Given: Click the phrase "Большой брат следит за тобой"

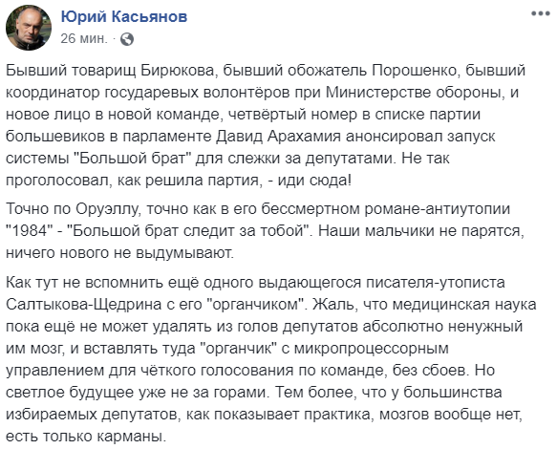Looking at the screenshot, I should point(188,231).
